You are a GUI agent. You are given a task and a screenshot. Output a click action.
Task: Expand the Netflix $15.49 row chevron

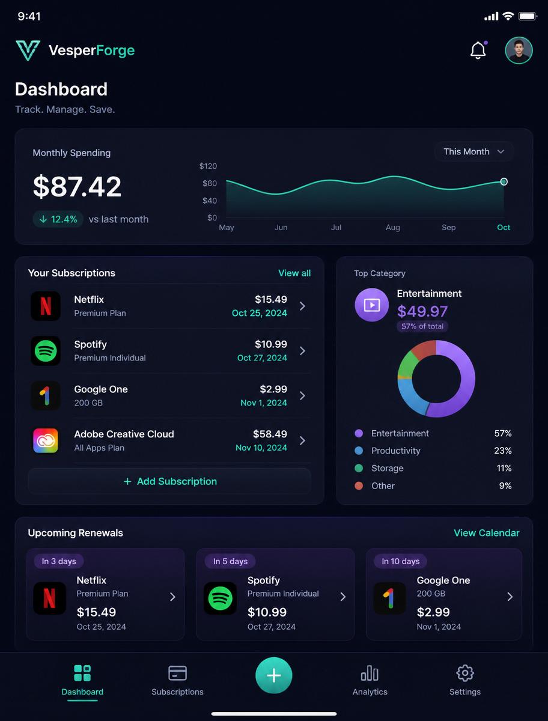[x=302, y=306]
